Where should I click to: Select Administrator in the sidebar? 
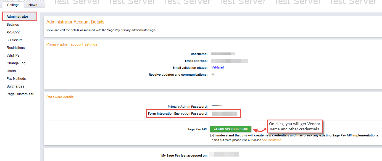[17, 17]
